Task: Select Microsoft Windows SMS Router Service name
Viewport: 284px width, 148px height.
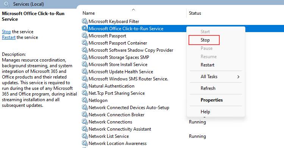Action: click(128, 79)
